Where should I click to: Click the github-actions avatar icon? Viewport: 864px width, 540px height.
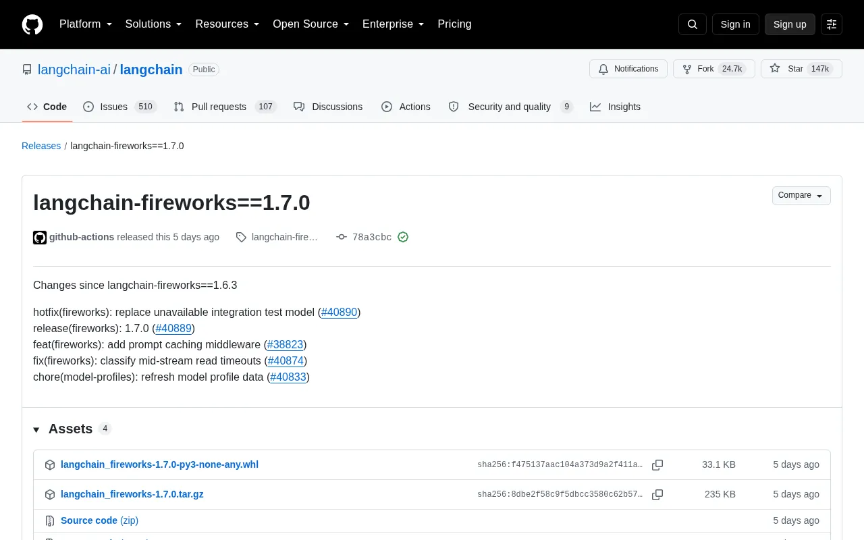(40, 238)
